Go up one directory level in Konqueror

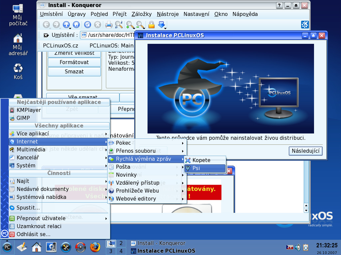pyautogui.click(x=66, y=25)
